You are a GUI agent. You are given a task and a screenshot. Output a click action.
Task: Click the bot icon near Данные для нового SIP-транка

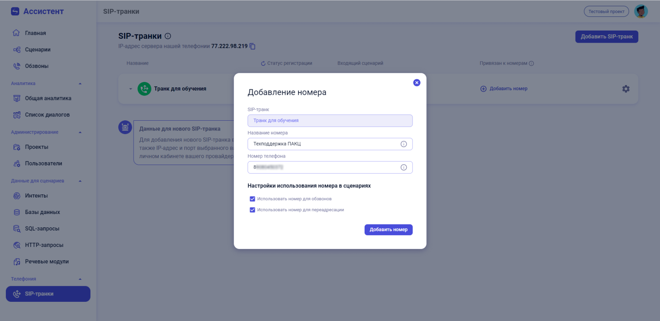pos(125,127)
